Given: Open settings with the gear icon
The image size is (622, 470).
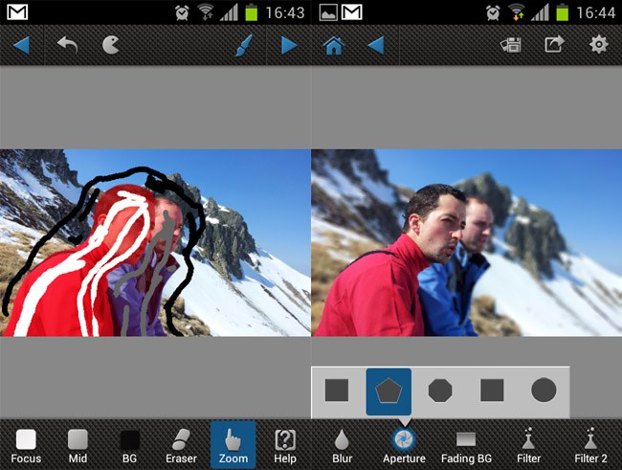Looking at the screenshot, I should [x=599, y=44].
